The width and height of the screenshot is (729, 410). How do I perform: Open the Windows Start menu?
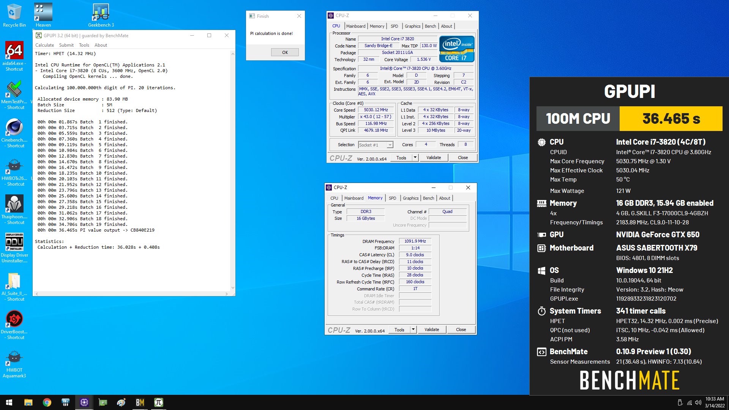(9, 402)
